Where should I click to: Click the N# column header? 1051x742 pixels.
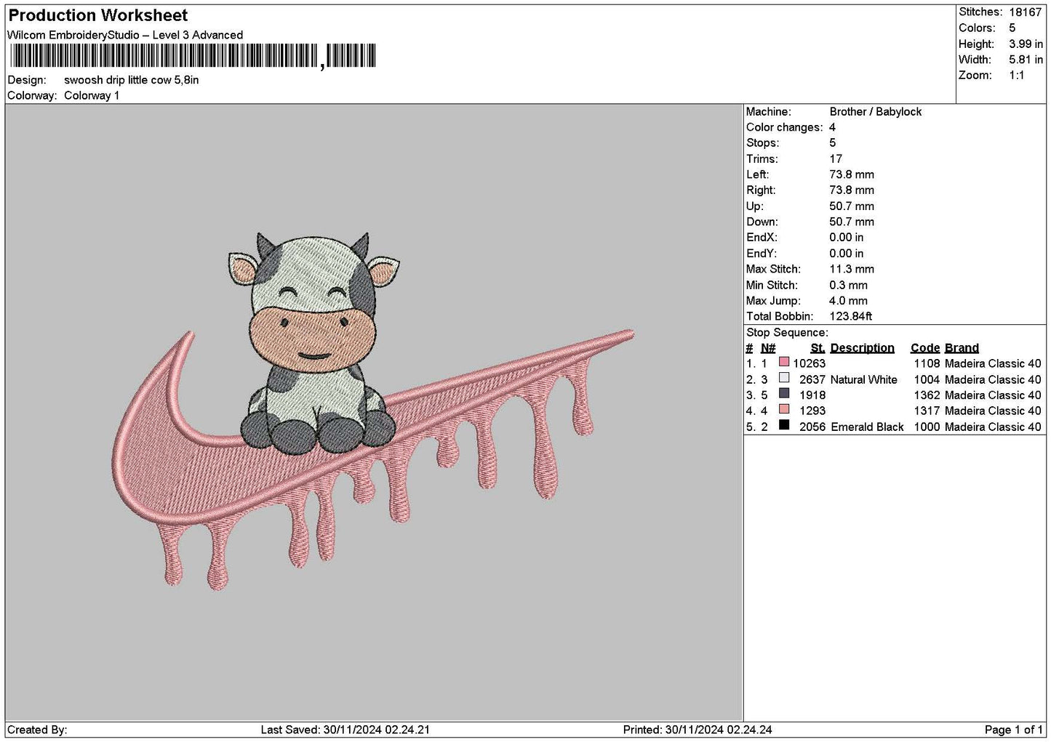click(768, 348)
